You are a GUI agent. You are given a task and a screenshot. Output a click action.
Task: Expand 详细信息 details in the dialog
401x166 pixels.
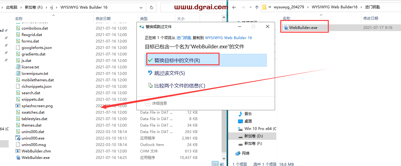148,103
